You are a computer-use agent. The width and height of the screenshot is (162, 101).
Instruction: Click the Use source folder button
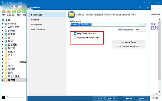point(128,42)
